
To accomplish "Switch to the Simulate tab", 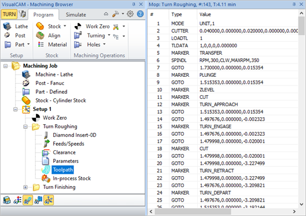I will coord(76,15).
